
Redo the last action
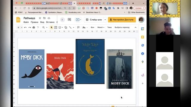point(30,28)
